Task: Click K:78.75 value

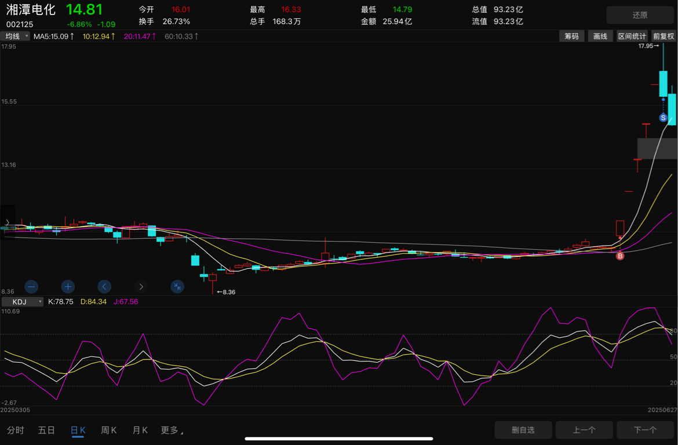Action: tap(60, 301)
